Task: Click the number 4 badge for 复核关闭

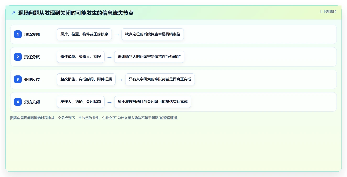Action: [x=18, y=102]
